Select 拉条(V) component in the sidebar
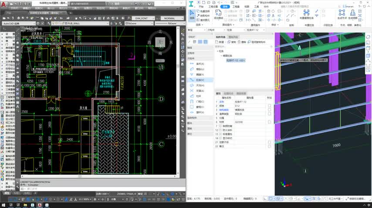This screenshot has height=208, width=372. tap(200, 80)
